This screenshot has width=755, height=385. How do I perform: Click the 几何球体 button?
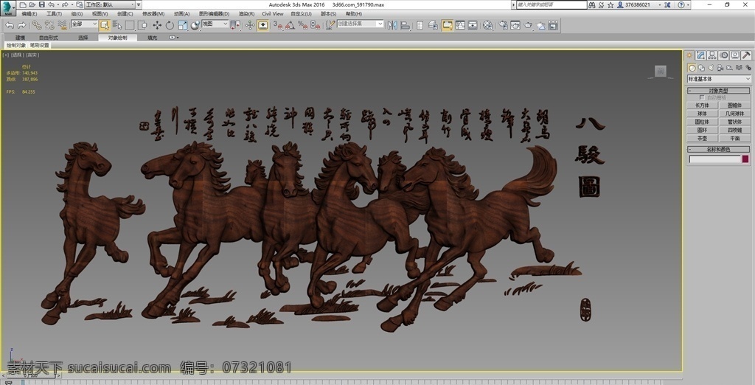pos(734,114)
